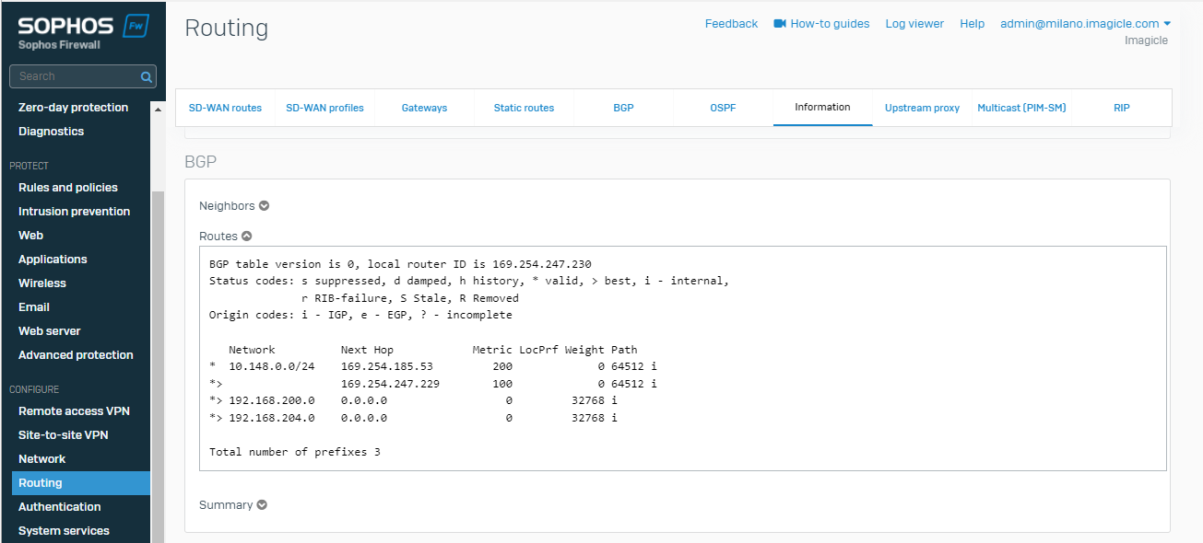
Task: Click the Sophos Firewall logo
Action: [83, 31]
